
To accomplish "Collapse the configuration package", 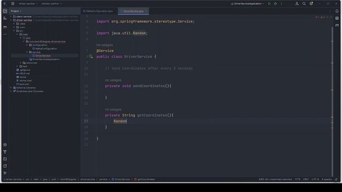I will [x=27, y=45].
